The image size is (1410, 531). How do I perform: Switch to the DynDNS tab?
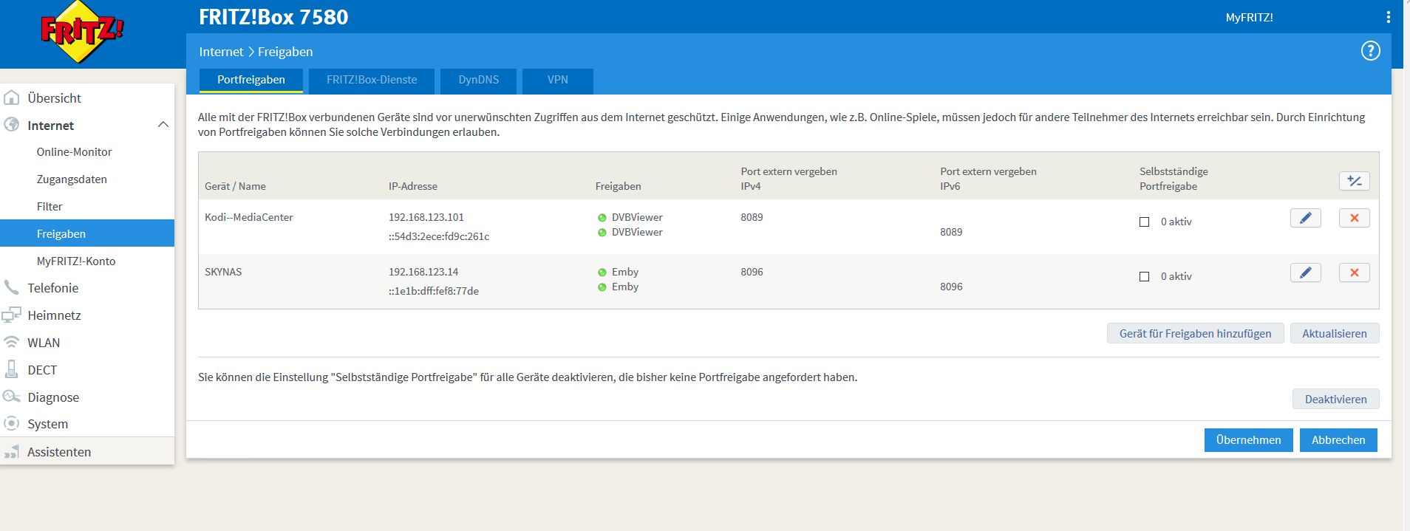tap(478, 80)
